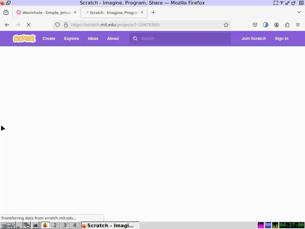Viewport: 305px width, 229px height.
Task: Click the tracking protection shield icon
Action: click(x=57, y=25)
